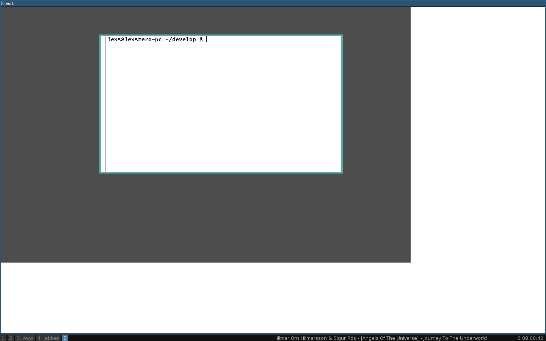Open the '3: www' workspace tag
The width and height of the screenshot is (546, 341).
(25, 338)
